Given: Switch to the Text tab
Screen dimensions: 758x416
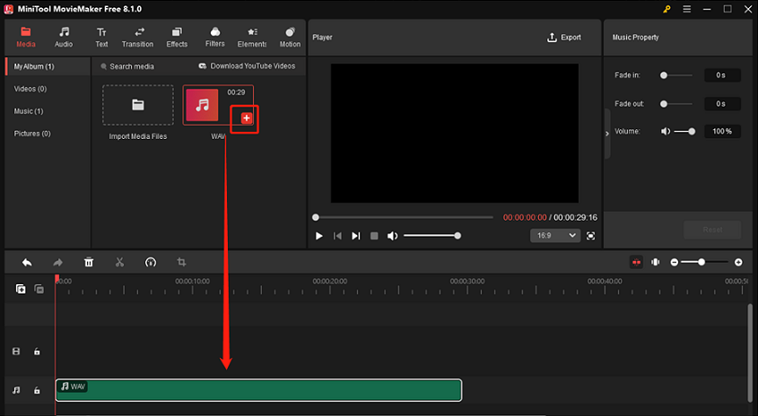Looking at the screenshot, I should tap(101, 37).
